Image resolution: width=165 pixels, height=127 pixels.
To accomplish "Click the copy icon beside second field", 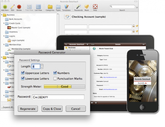I will pyautogui.click(x=134, y=31).
